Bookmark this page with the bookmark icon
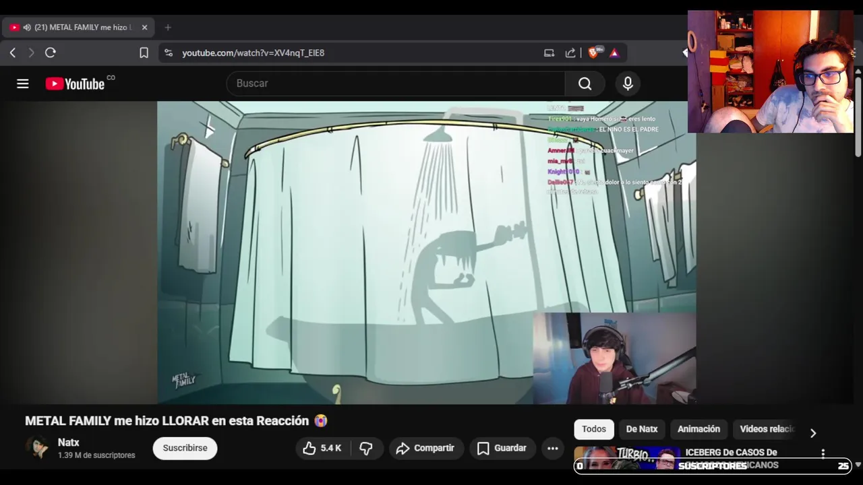Image resolution: width=863 pixels, height=485 pixels. 144,53
